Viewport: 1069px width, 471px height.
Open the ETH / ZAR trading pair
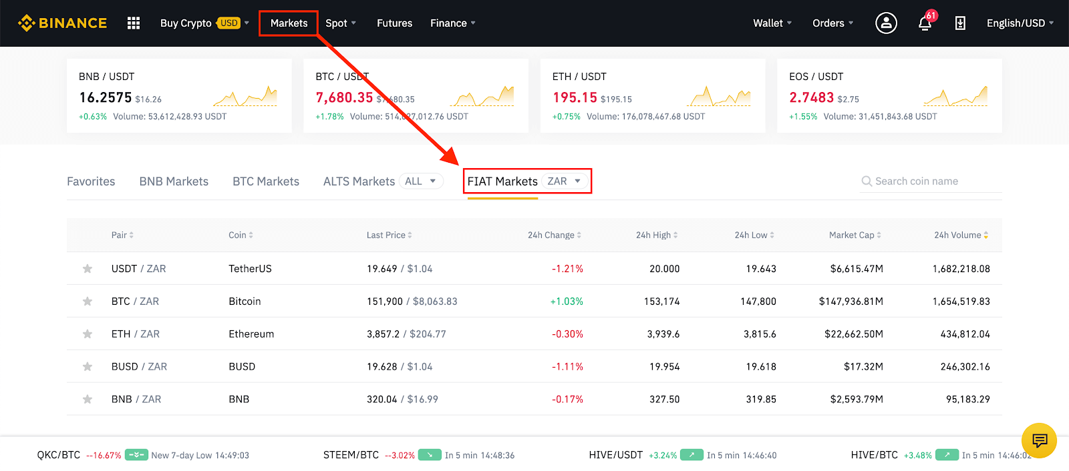[x=136, y=334]
